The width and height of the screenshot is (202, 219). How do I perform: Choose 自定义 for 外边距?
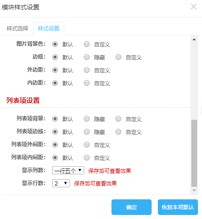click(87, 70)
